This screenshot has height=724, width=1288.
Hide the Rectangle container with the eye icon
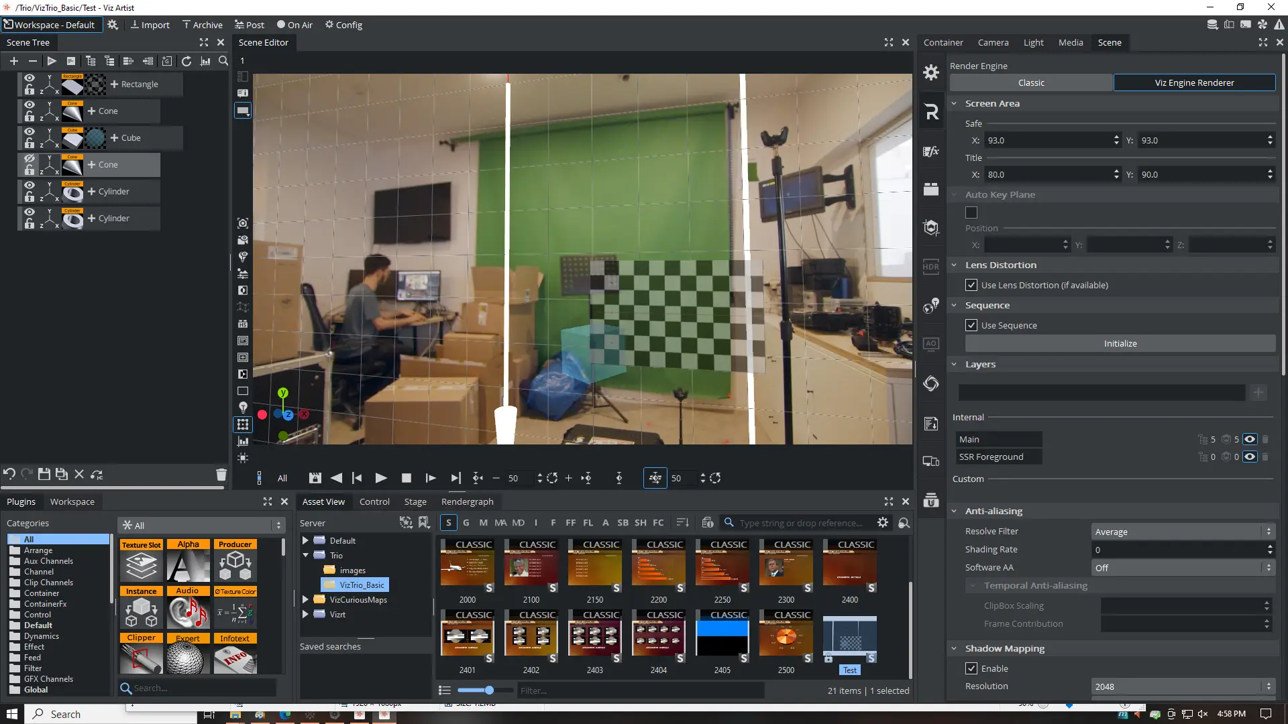click(x=29, y=78)
